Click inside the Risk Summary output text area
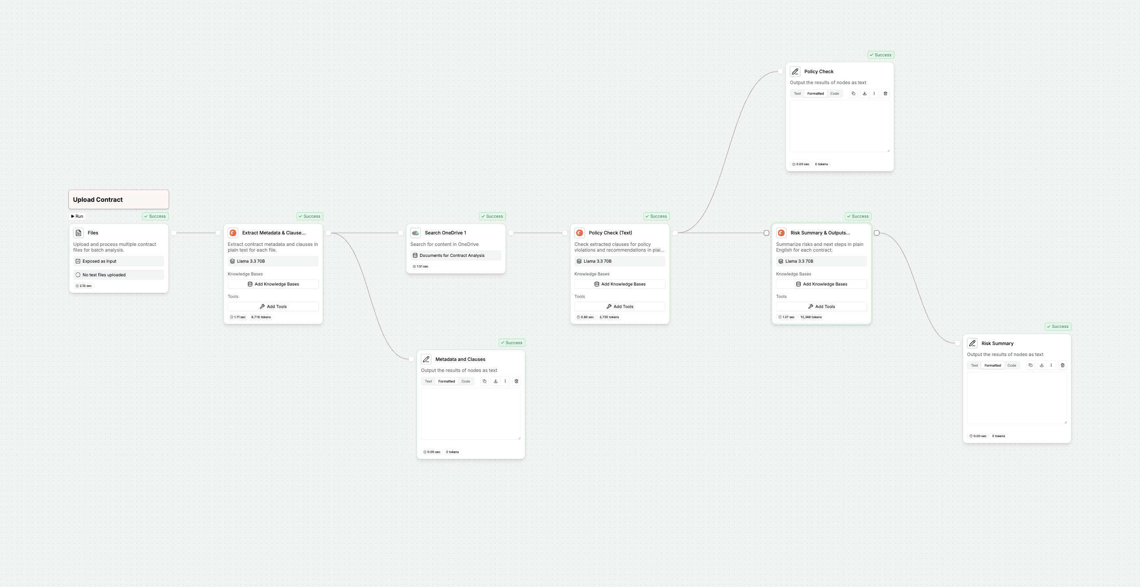1140x587 pixels. click(x=1016, y=398)
